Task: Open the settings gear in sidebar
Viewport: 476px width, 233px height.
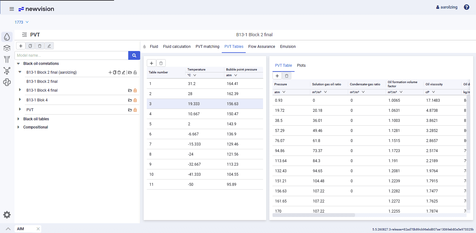Action: [x=7, y=215]
